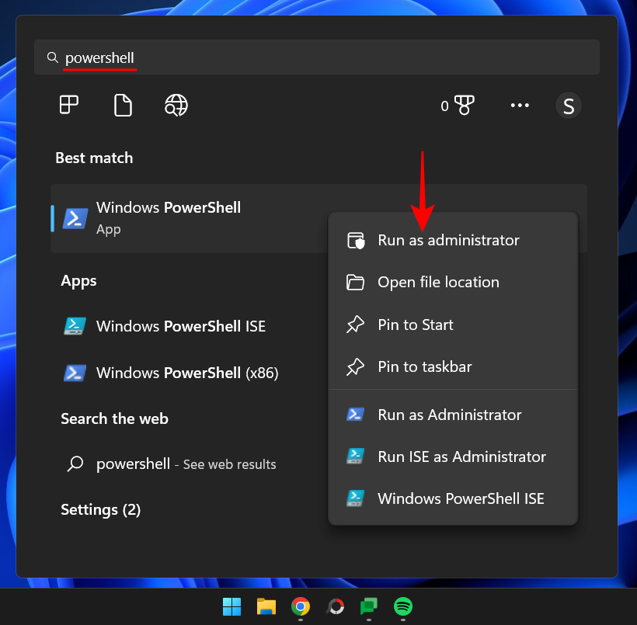Pin Windows PowerShell to Start
This screenshot has height=625, width=637.
(416, 325)
